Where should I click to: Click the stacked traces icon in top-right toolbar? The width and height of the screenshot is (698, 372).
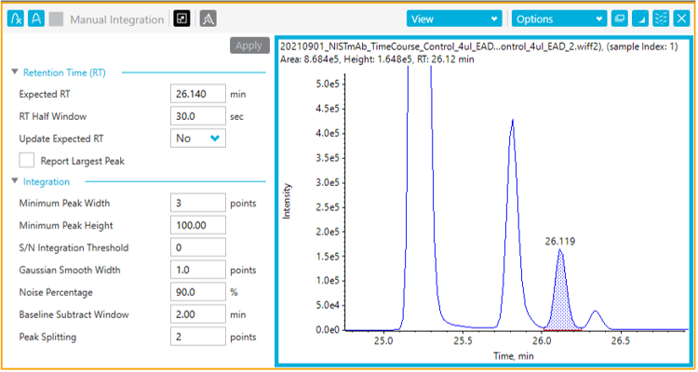[662, 19]
